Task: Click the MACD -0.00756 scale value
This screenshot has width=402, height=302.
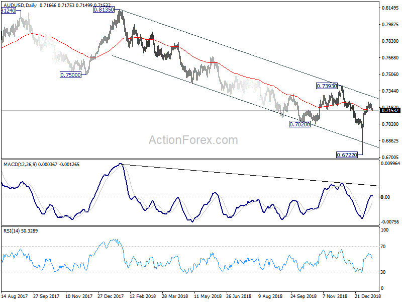Action: coord(390,221)
